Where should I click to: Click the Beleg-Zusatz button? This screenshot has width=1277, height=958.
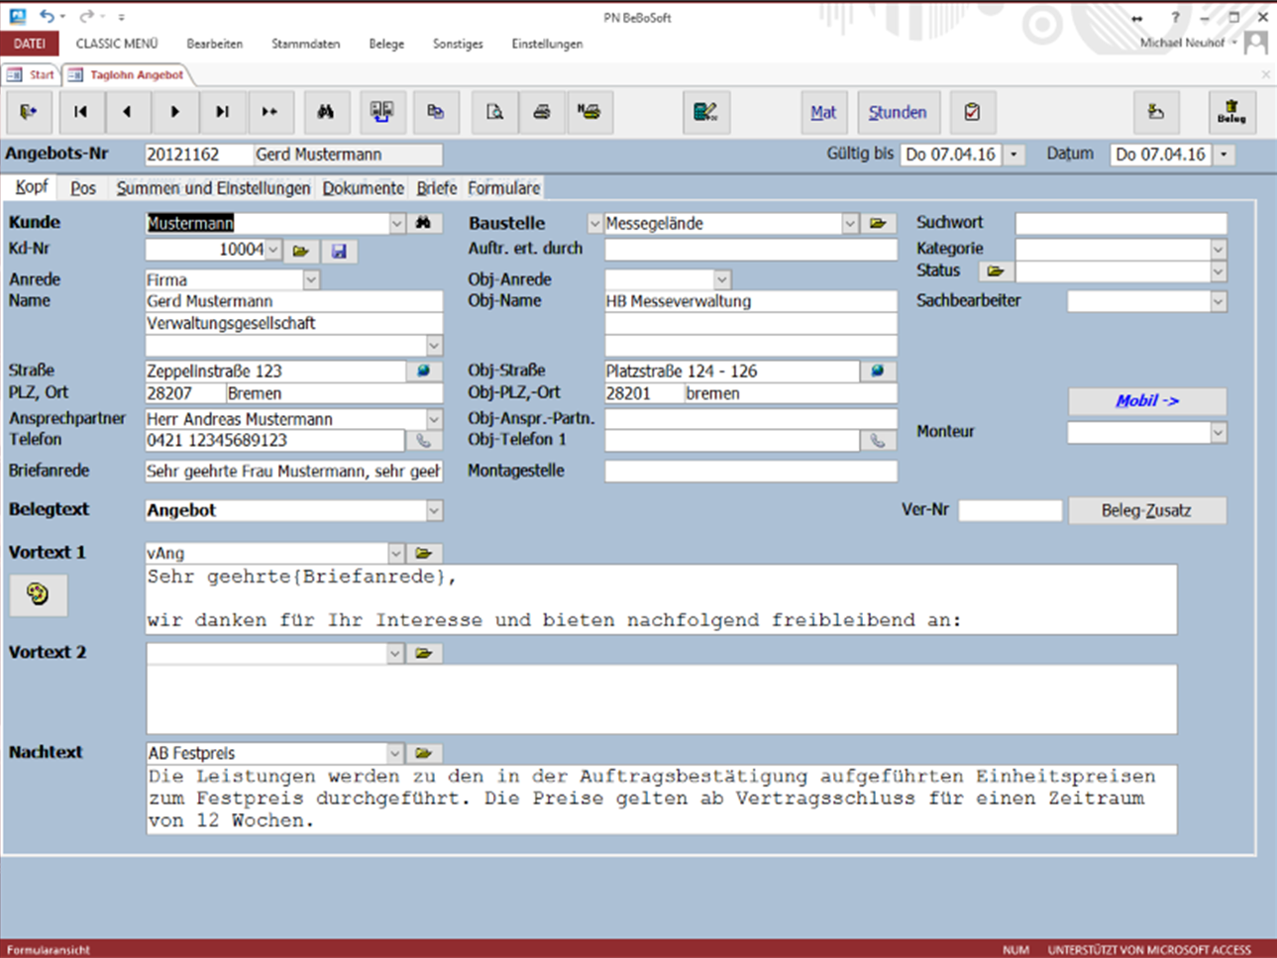(x=1146, y=511)
